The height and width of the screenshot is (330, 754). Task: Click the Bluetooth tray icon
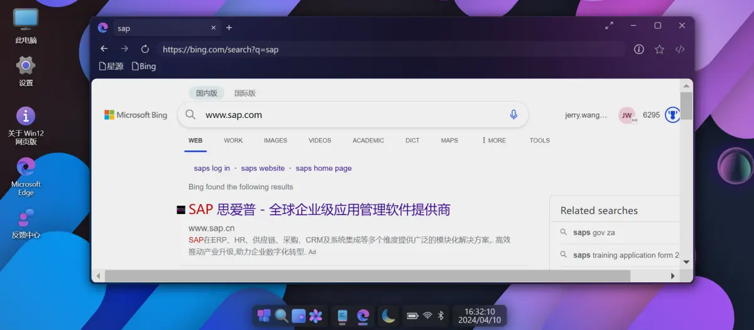tap(441, 316)
